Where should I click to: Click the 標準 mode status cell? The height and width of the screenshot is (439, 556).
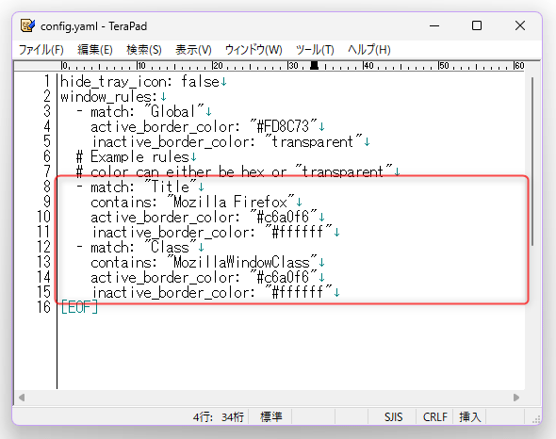270,416
